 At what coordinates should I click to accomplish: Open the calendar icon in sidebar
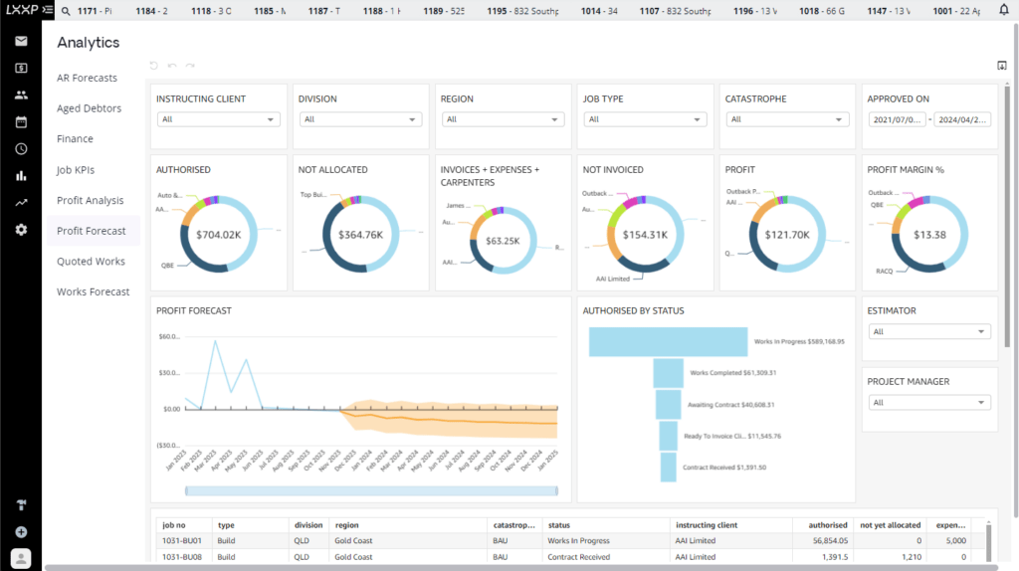(21, 122)
